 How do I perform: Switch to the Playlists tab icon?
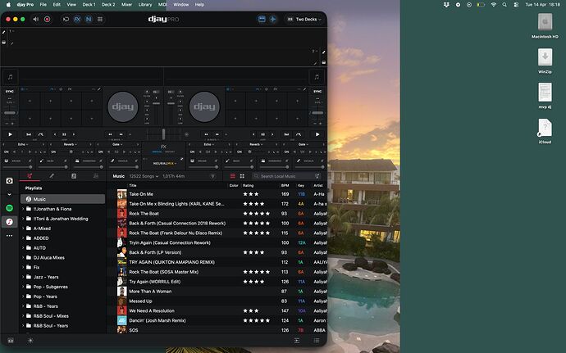(30, 176)
